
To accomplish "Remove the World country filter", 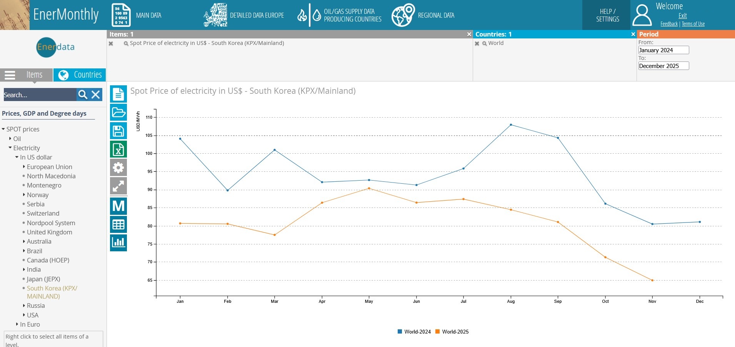I will tap(477, 43).
